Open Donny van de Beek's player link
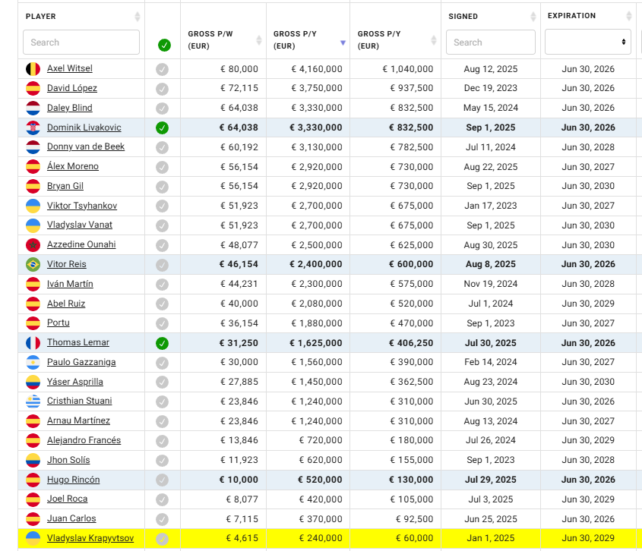The height and width of the screenshot is (551, 642). tap(85, 146)
